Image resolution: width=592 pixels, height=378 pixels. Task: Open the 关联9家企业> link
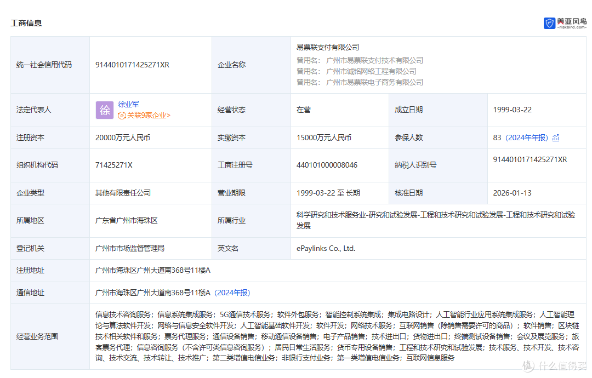coord(149,116)
